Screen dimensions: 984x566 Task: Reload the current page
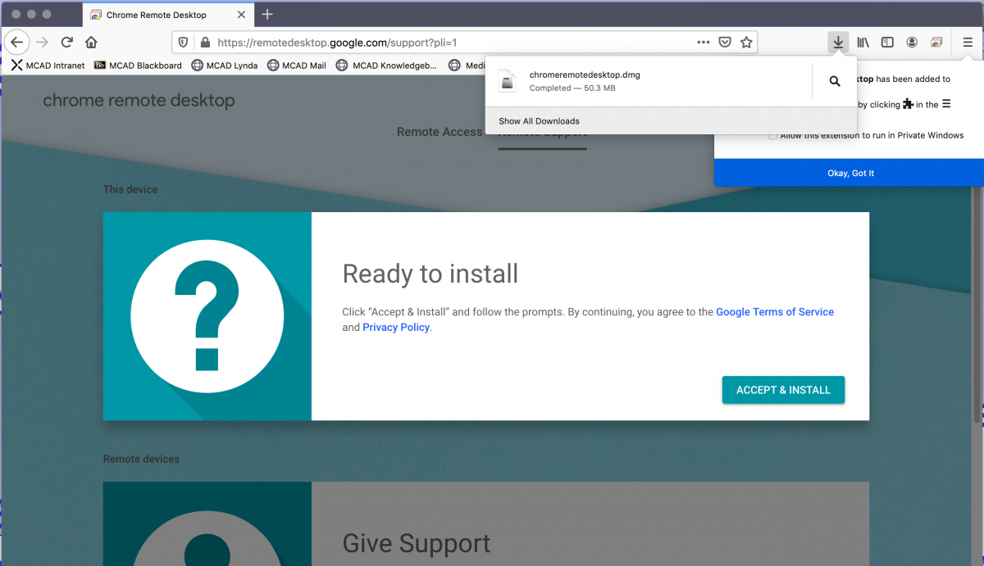tap(67, 42)
